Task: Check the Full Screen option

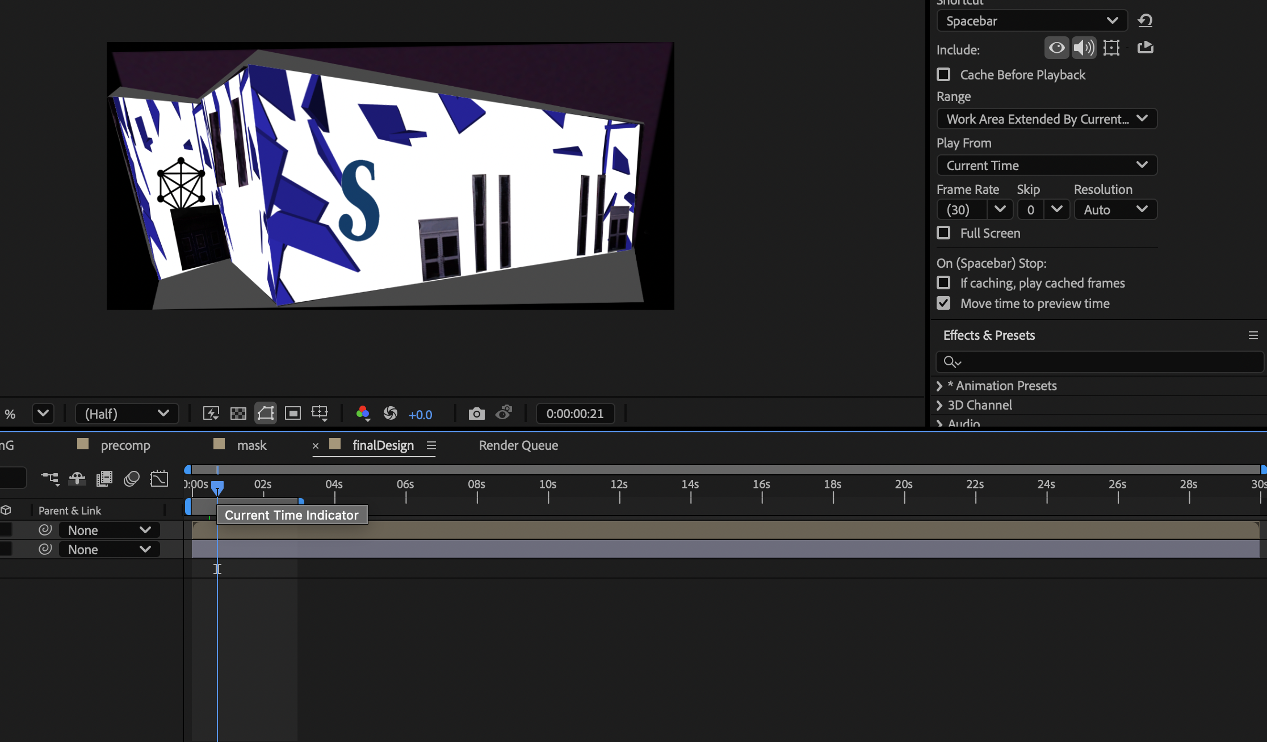Action: coord(943,233)
